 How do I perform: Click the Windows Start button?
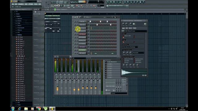point(13,109)
